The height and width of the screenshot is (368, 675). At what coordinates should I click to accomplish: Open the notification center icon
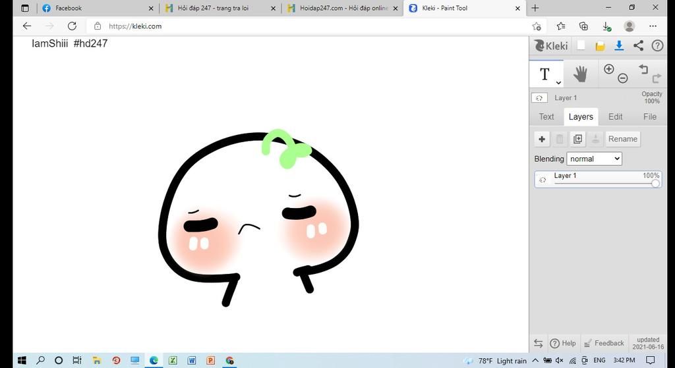[651, 360]
